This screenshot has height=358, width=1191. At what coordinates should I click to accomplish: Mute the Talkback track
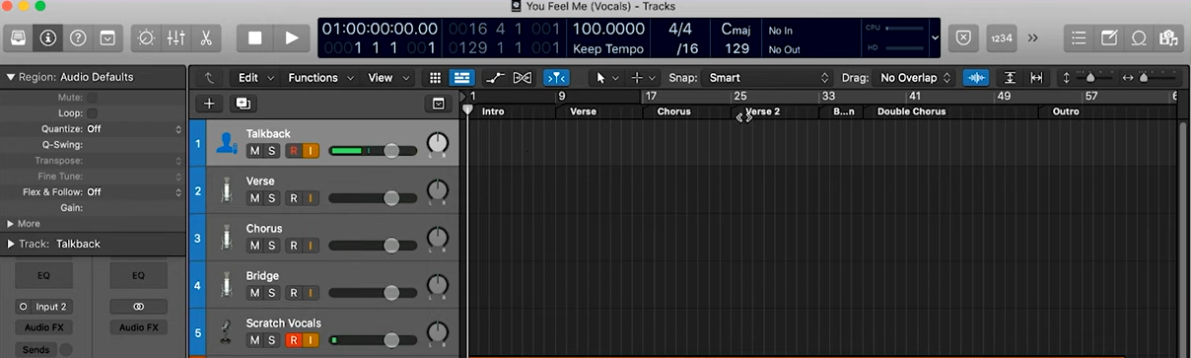[x=254, y=150]
